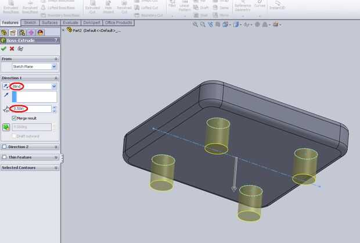Switch to the Evaluate tab

pos(70,23)
